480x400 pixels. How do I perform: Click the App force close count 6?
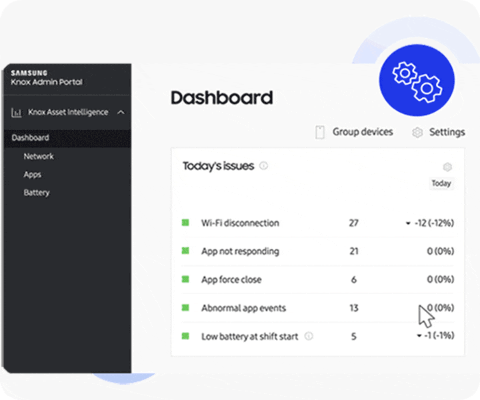tap(353, 279)
